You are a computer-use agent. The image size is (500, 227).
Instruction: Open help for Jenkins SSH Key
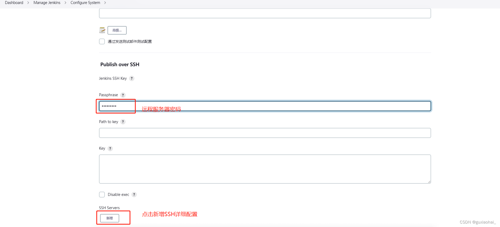click(132, 78)
